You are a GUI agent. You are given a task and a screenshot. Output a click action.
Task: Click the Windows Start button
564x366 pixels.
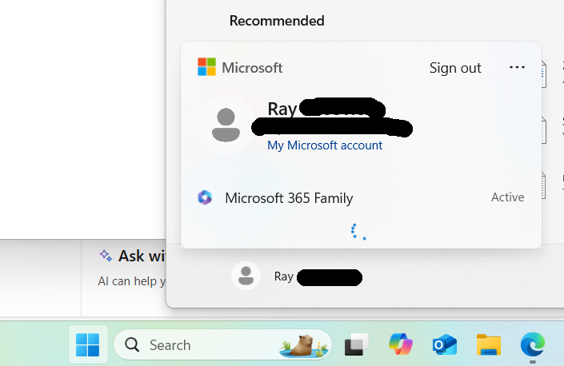point(88,344)
